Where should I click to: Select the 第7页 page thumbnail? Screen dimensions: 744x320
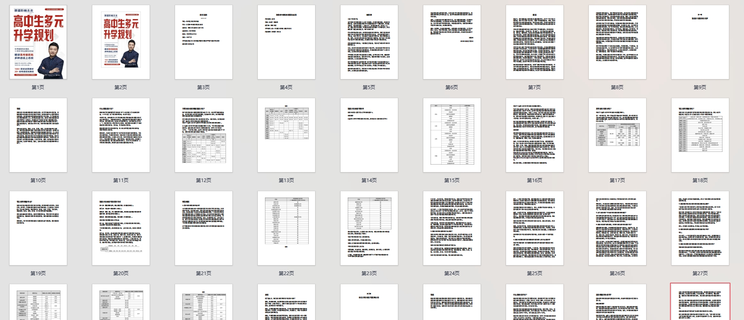(x=535, y=42)
